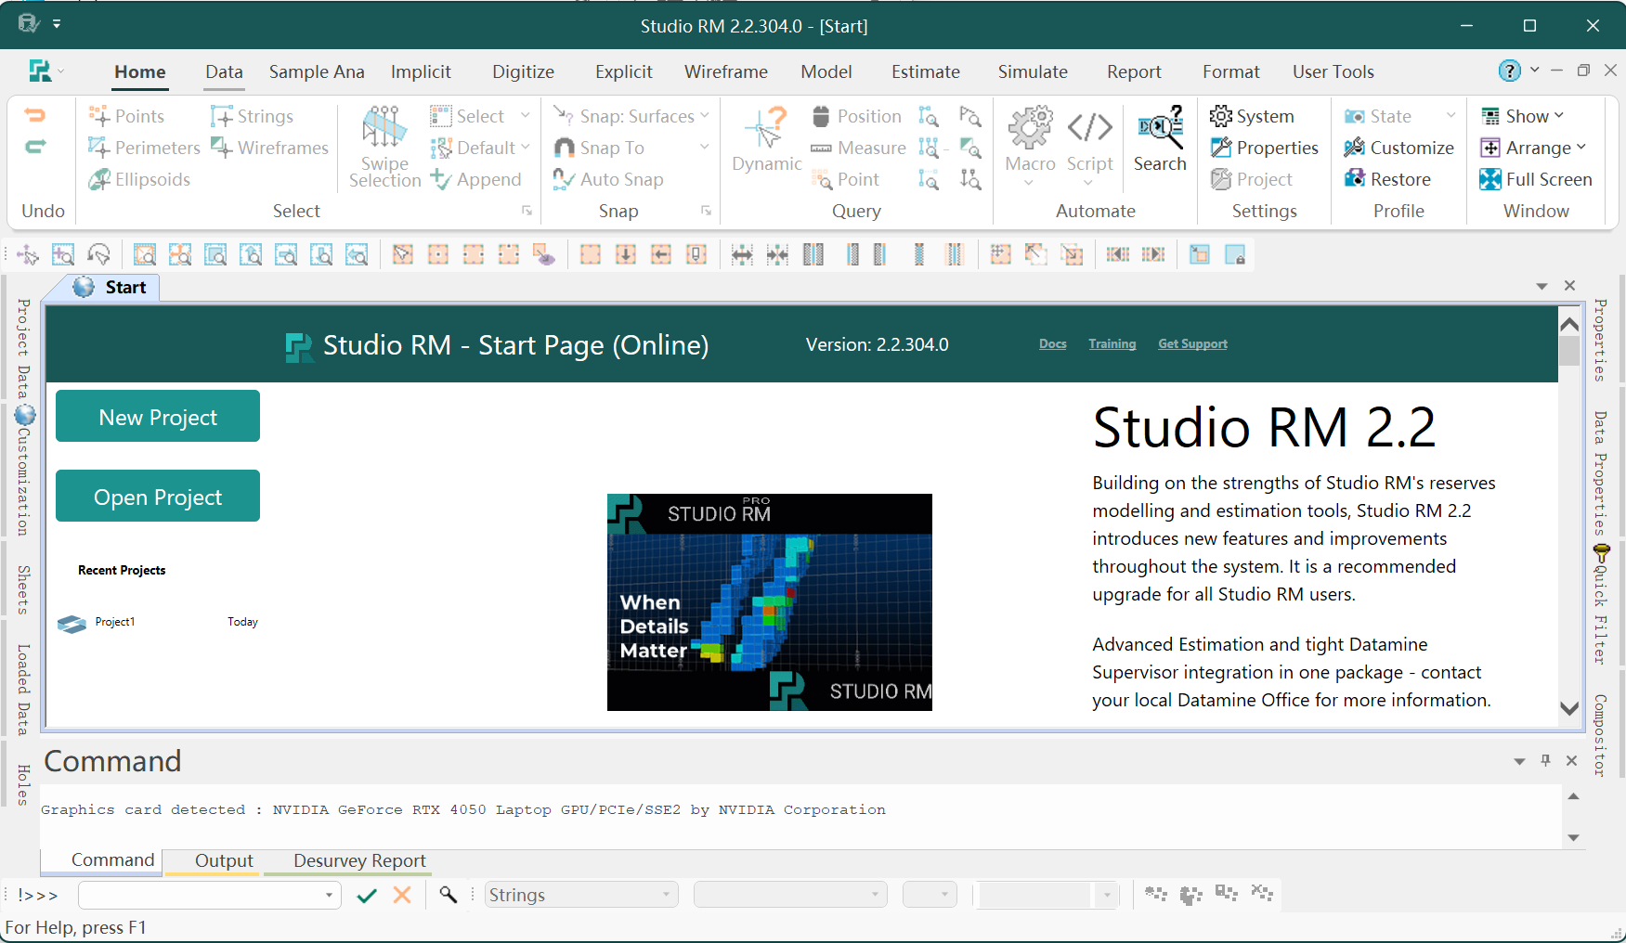Viewport: 1626px width, 943px height.
Task: Open the Command panel options arrow
Action: click(1519, 761)
